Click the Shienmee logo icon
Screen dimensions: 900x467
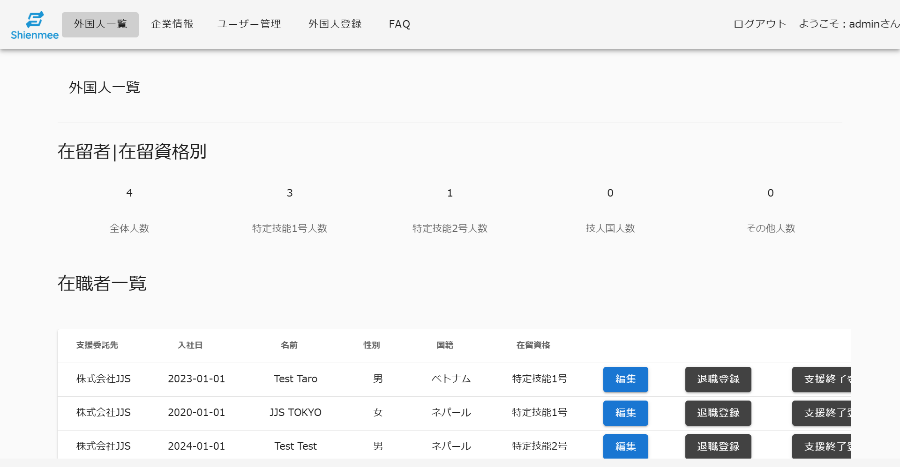coord(35,20)
